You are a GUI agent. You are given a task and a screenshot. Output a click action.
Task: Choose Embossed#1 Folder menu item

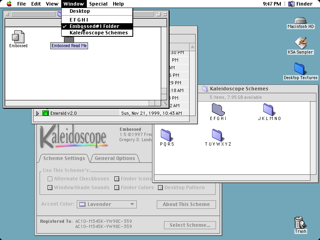tap(97, 26)
